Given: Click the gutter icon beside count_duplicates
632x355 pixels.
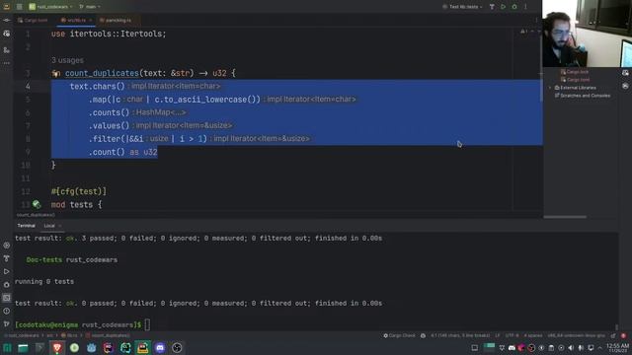Looking at the screenshot, I should 55,74.
